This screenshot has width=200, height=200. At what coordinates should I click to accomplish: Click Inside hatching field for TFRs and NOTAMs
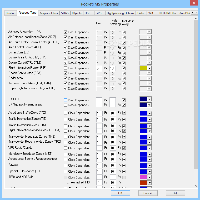tap(113, 177)
